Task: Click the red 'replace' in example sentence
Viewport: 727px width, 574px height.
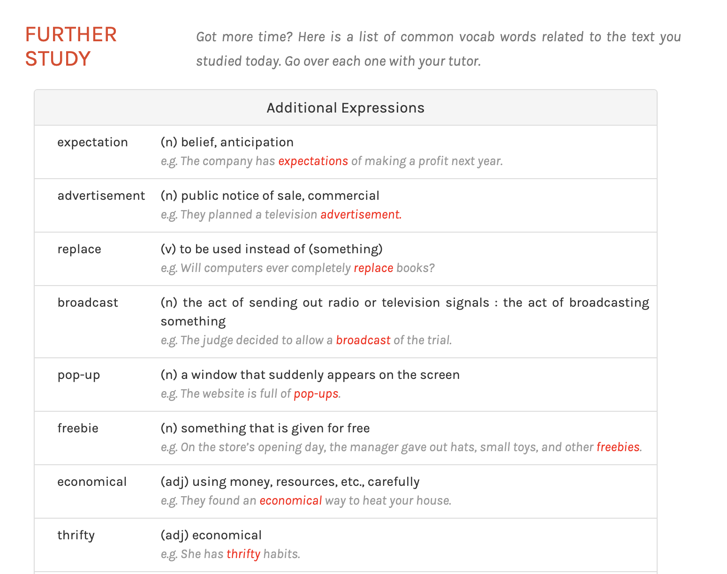Action: (x=373, y=268)
